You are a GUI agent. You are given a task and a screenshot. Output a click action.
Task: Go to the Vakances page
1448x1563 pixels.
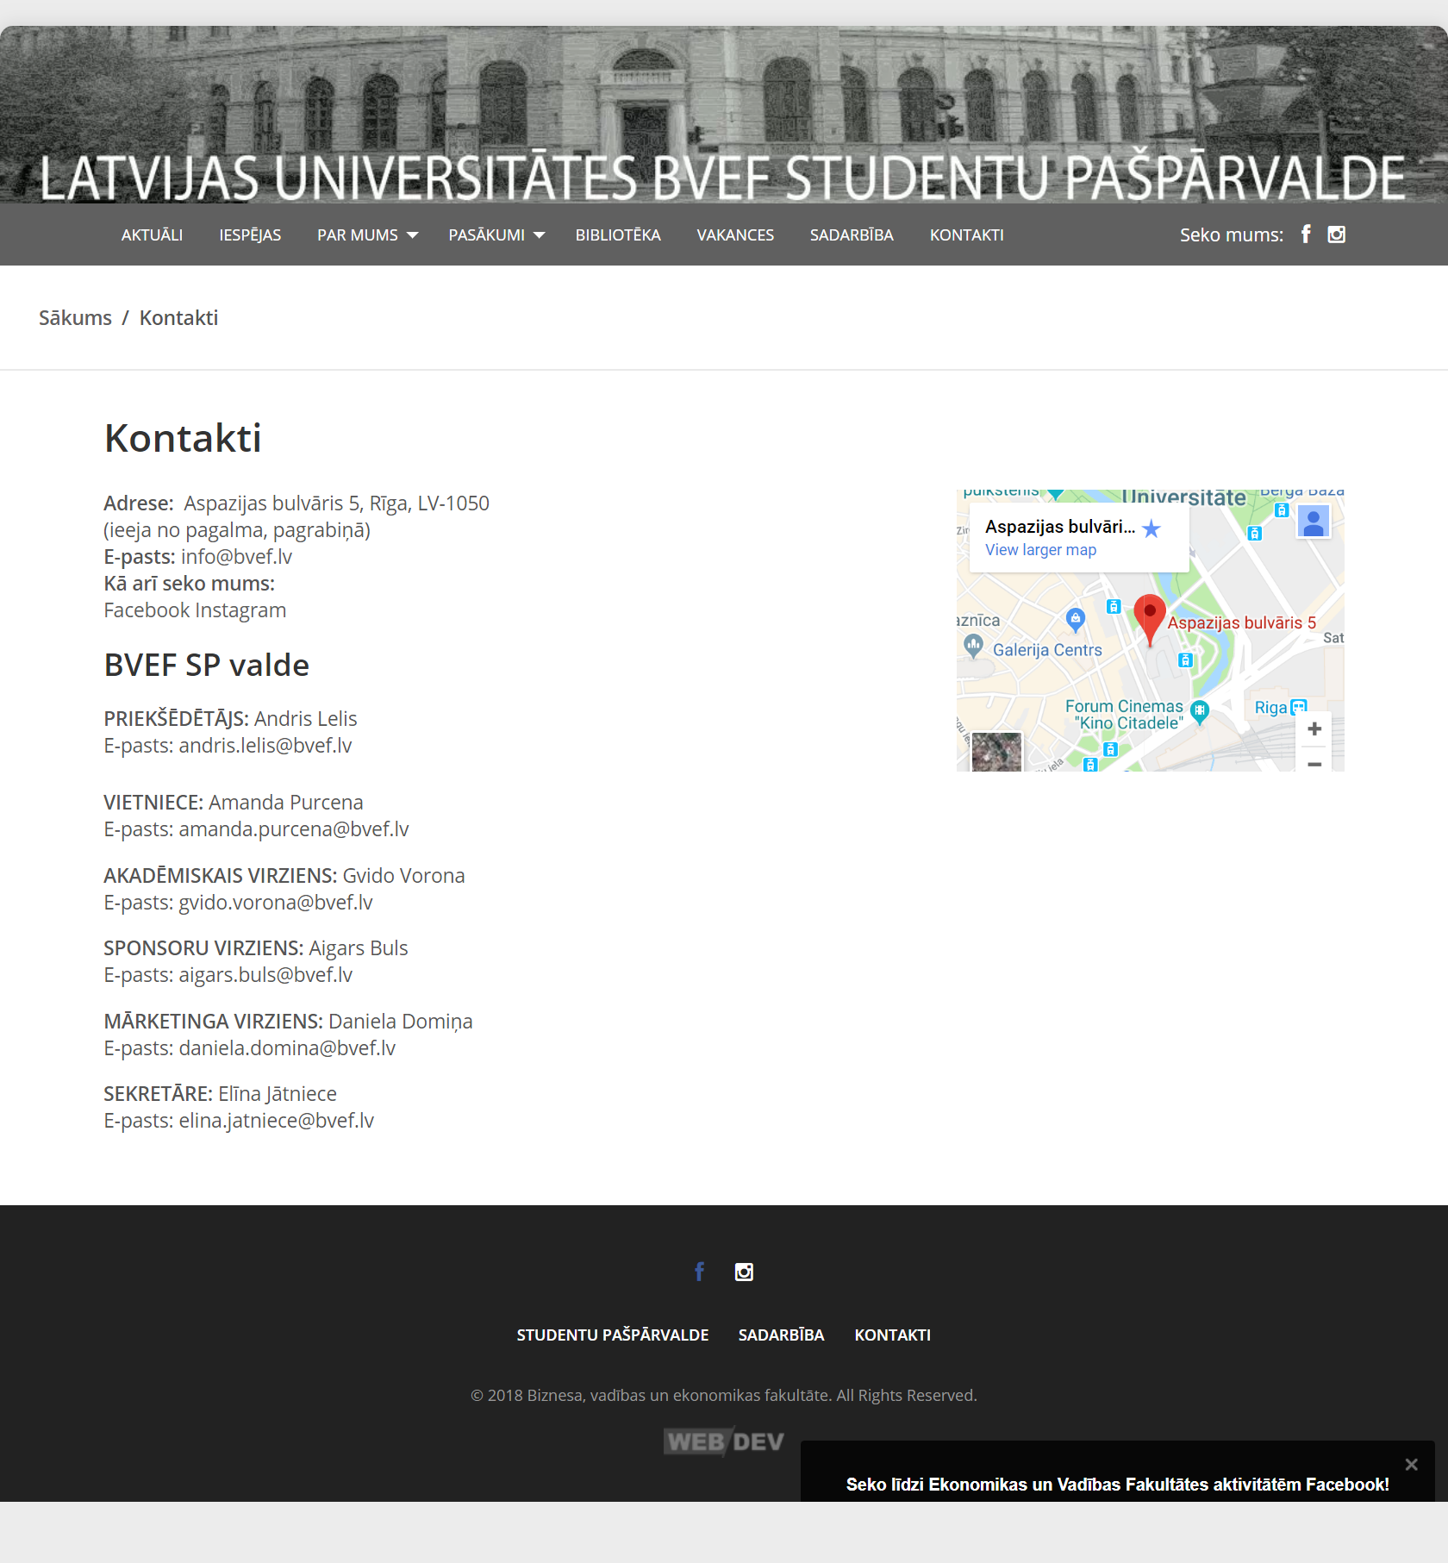(x=735, y=235)
